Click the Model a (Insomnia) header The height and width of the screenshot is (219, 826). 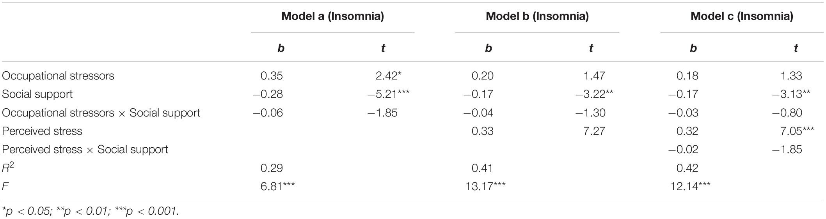tap(332, 16)
